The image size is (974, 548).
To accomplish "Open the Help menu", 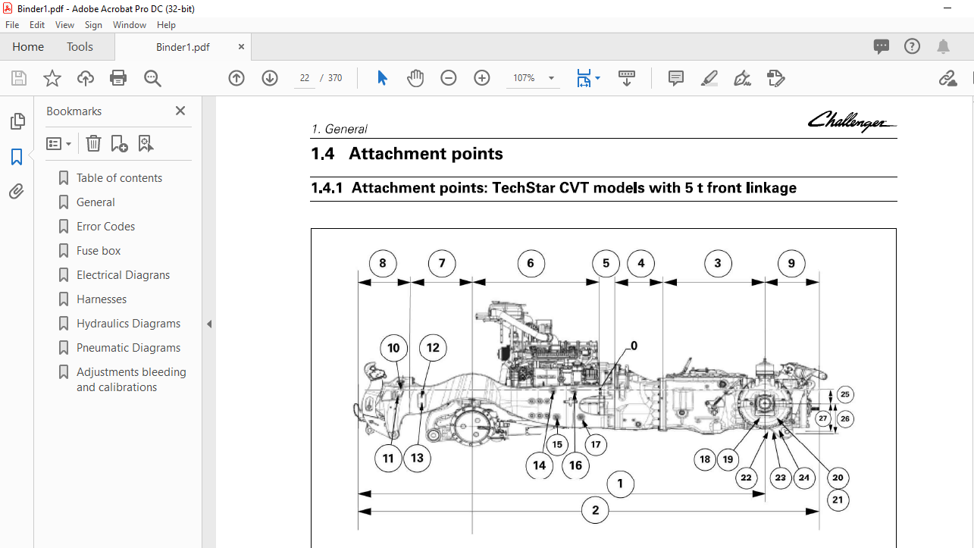I will [x=166, y=25].
